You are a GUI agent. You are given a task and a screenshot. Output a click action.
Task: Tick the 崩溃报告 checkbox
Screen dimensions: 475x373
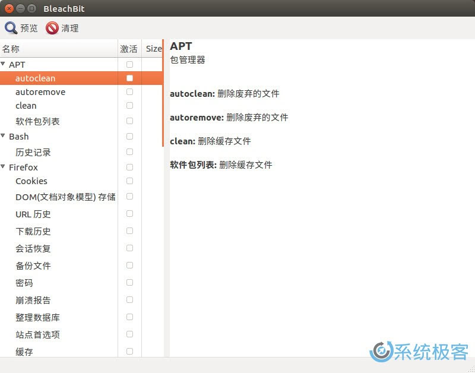(x=129, y=300)
